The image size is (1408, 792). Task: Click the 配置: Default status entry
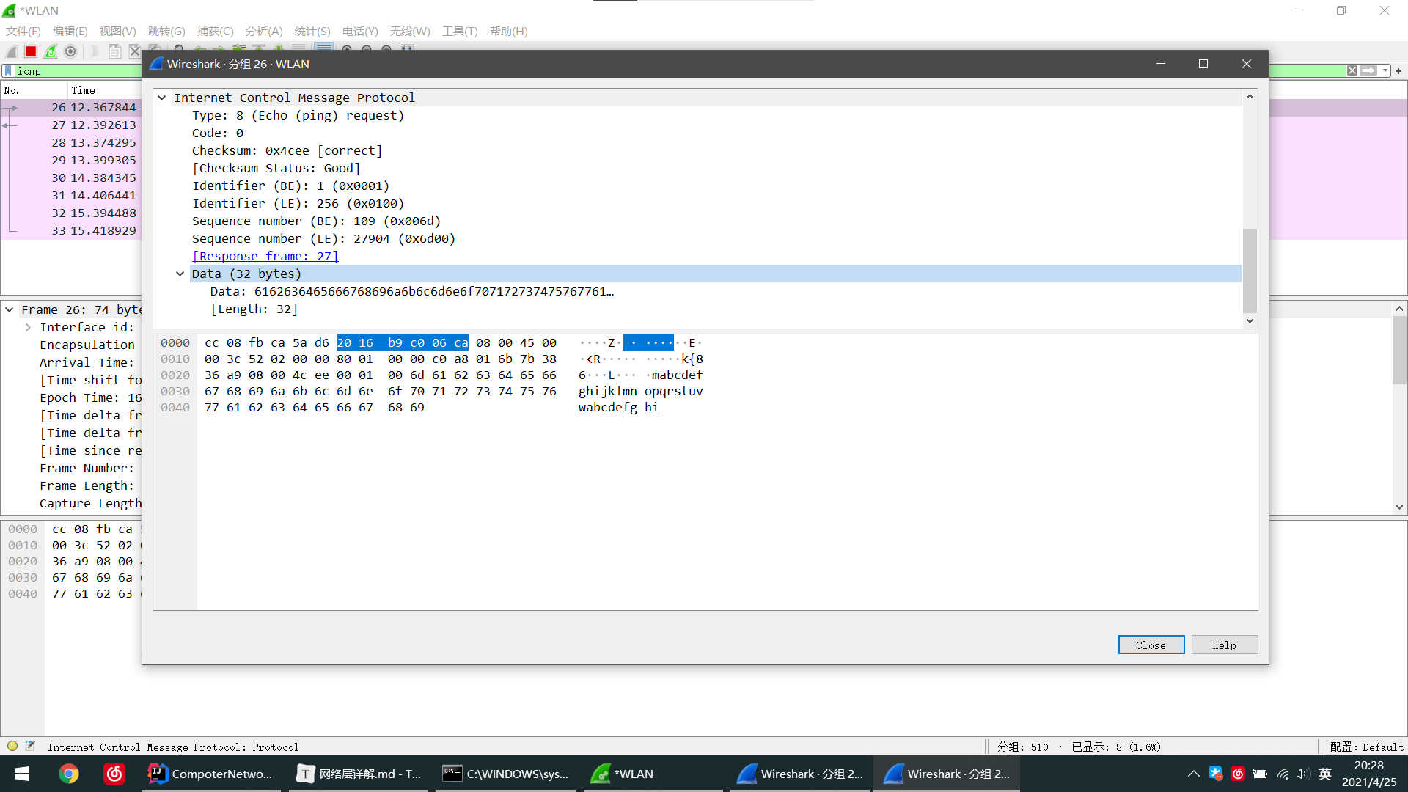[x=1366, y=747]
